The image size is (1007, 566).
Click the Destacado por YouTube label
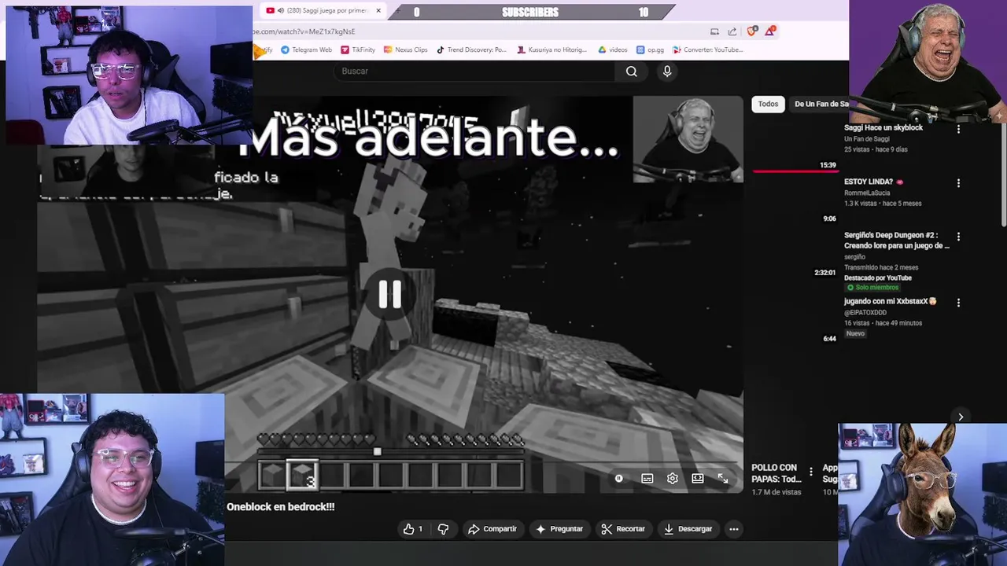coord(878,277)
